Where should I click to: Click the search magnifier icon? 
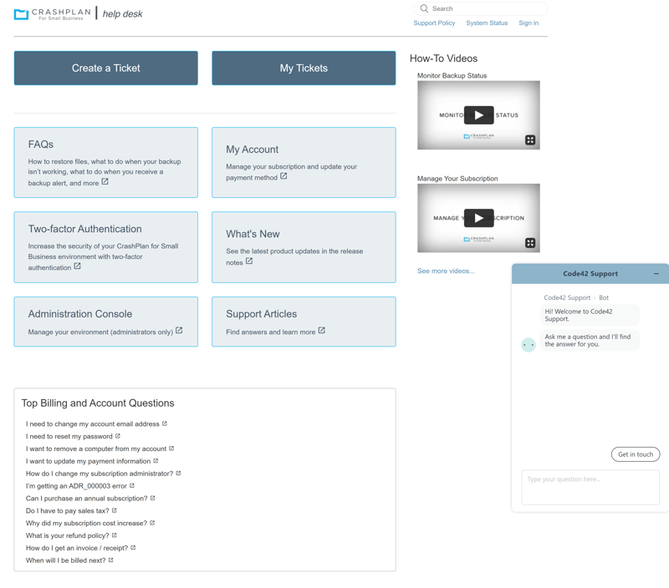pos(424,8)
